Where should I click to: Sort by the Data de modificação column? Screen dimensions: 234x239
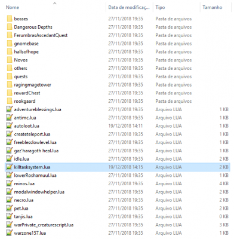tap(129, 7)
